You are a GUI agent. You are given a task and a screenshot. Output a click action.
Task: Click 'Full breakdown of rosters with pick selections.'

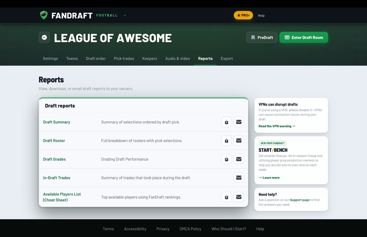[x=142, y=141]
